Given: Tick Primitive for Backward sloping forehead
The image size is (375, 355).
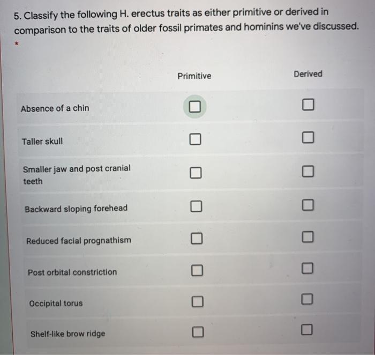Looking at the screenshot, I should point(196,206).
